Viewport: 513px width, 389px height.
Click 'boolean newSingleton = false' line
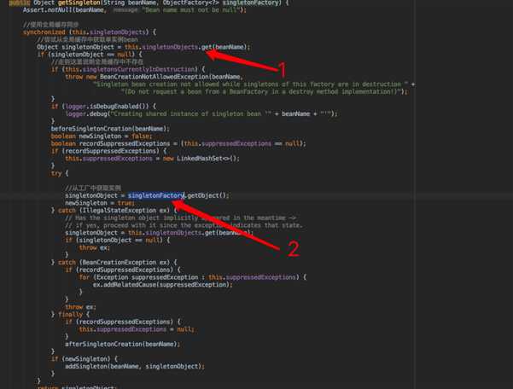[x=102, y=136]
